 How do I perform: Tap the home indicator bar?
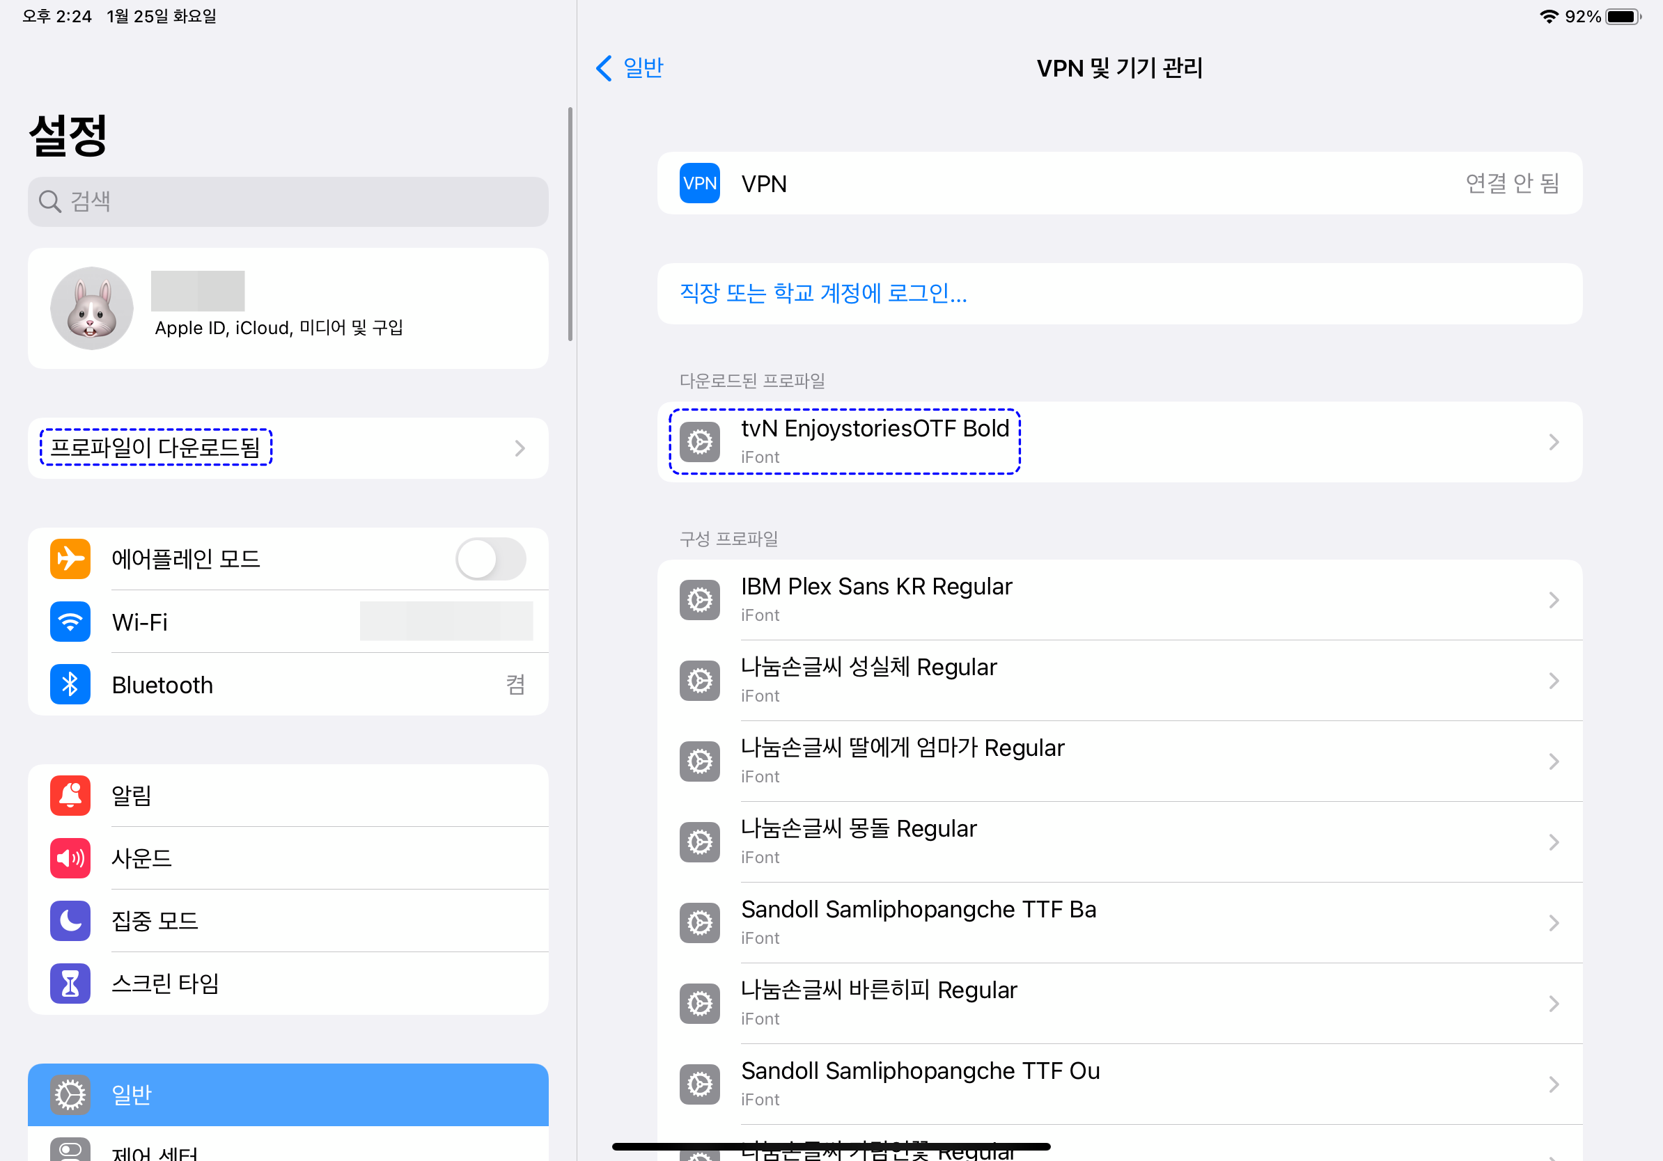(831, 1146)
